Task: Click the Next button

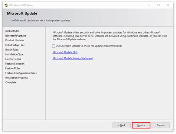Action: coord(141,125)
